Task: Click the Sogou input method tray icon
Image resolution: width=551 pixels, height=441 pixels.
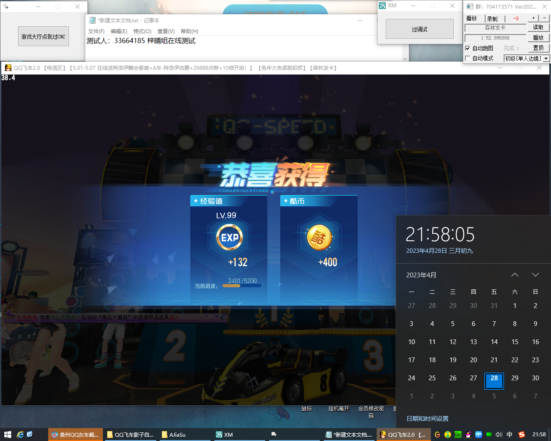Action: tap(521, 435)
